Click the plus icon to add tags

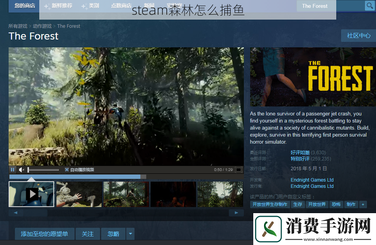click(363, 204)
